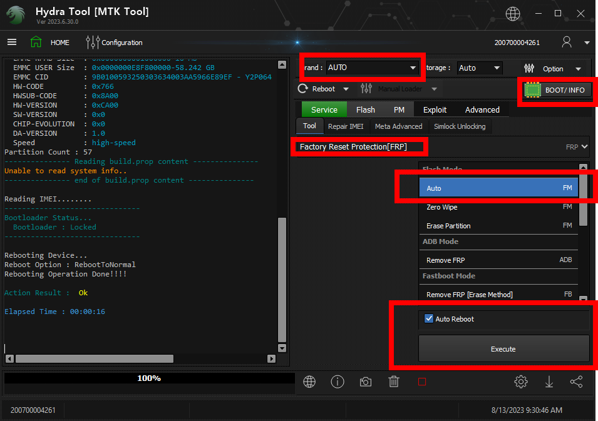Click the Bootloader : Locked log line
This screenshot has width=598, height=421.
click(54, 227)
